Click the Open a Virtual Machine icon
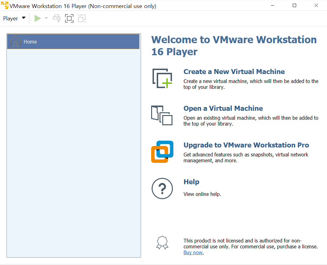 pos(162,115)
